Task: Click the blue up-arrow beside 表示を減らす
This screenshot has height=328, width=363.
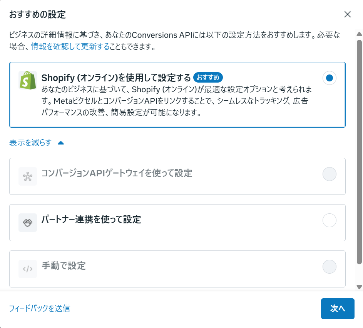Action: (x=60, y=143)
